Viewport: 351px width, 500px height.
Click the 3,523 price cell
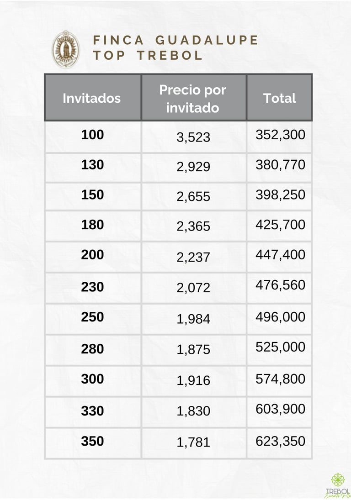(x=193, y=137)
